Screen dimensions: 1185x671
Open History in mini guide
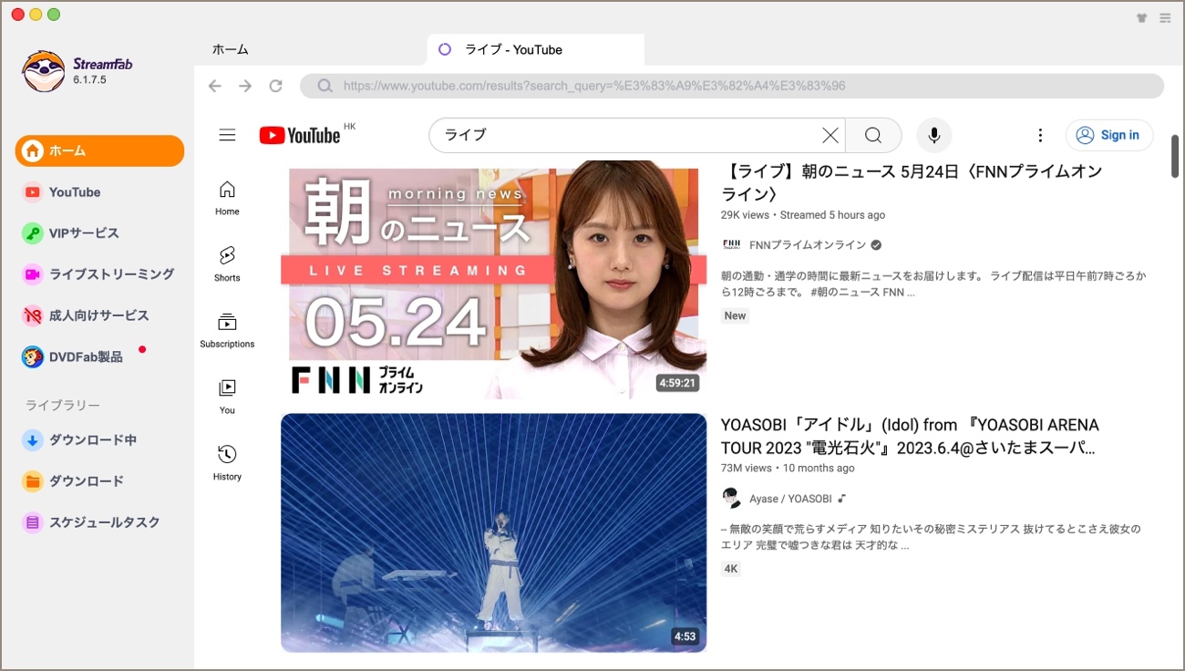[x=227, y=464]
